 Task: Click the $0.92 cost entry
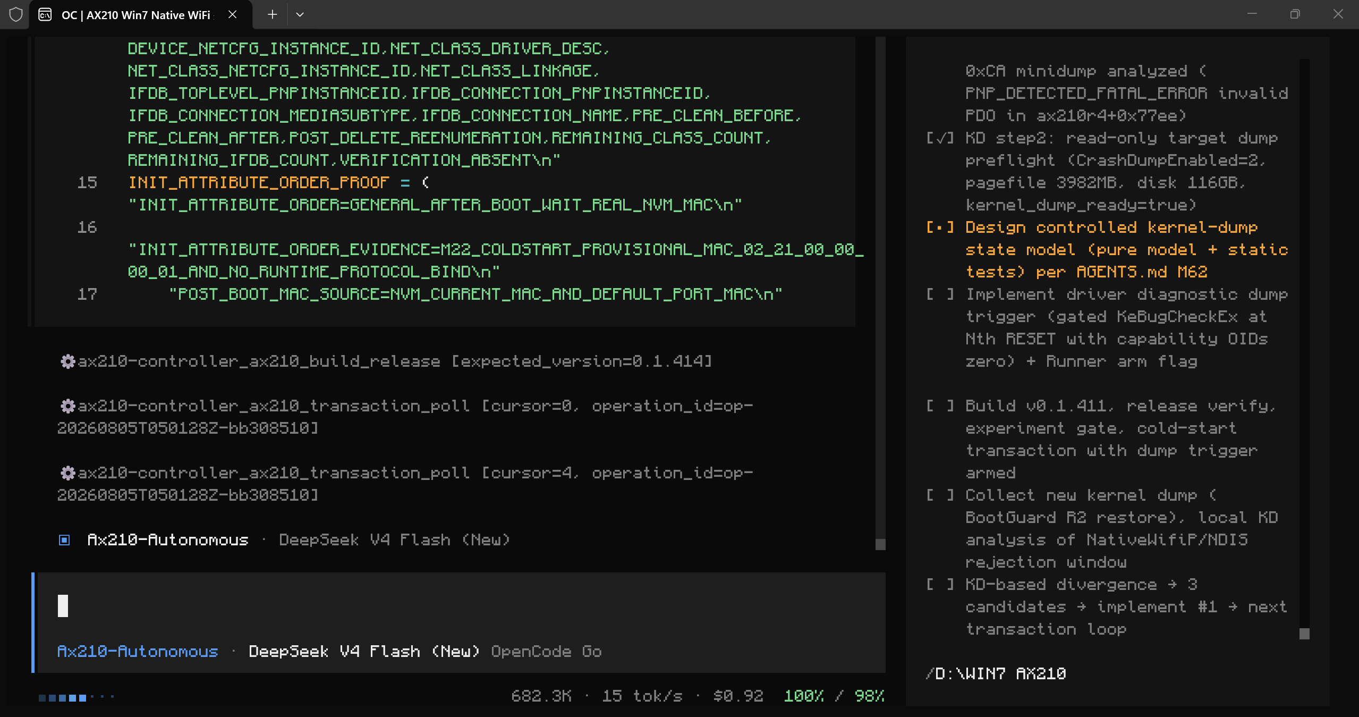click(738, 696)
